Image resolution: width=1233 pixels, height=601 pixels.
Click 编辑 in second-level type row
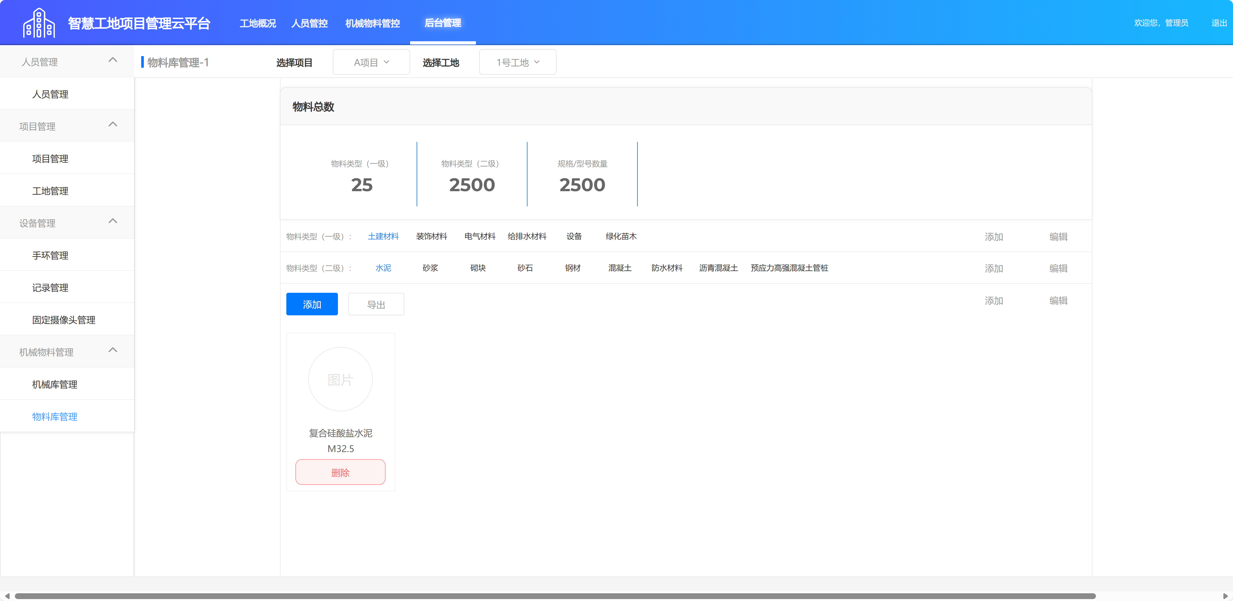[x=1058, y=269]
